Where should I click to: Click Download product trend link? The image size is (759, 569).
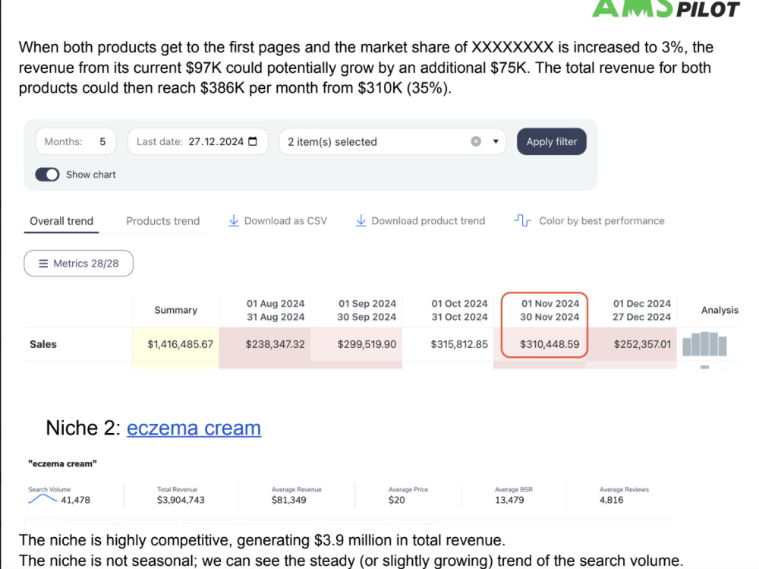[420, 221]
